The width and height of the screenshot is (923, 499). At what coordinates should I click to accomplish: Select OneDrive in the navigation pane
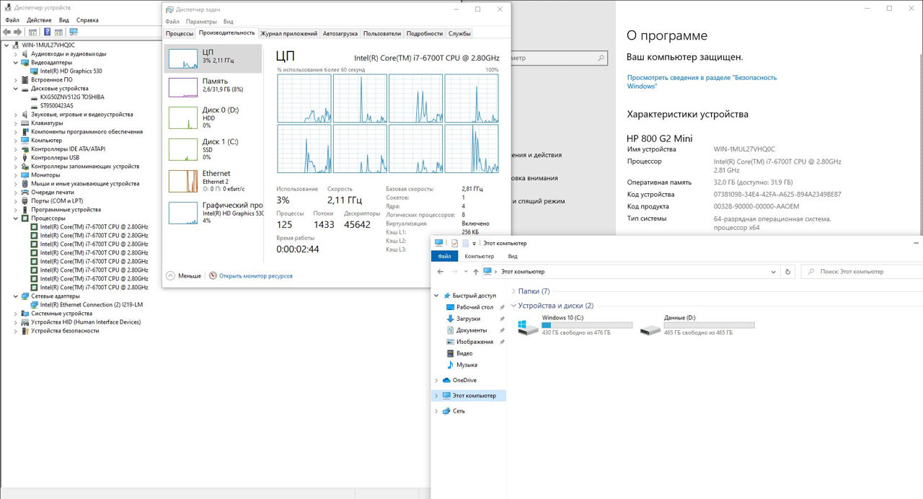[464, 380]
